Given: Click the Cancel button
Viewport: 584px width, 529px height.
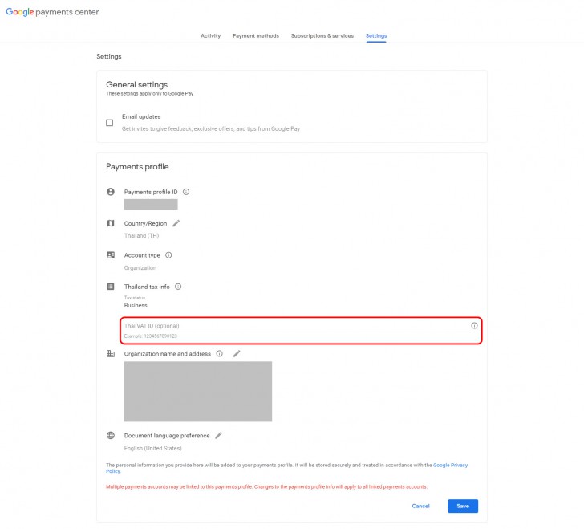Looking at the screenshot, I should [420, 506].
